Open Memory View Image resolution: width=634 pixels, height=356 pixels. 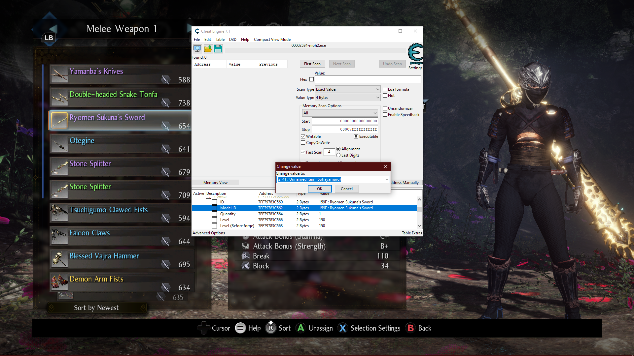point(215,182)
